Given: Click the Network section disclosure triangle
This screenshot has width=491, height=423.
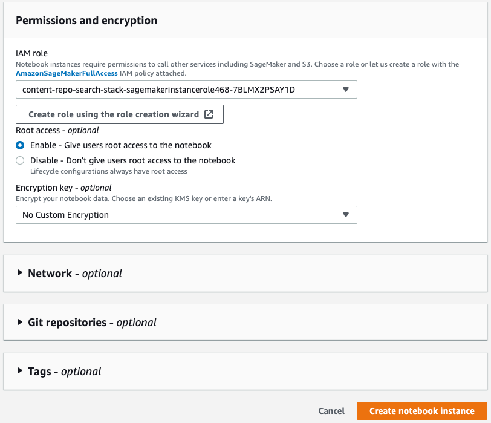Looking at the screenshot, I should [20, 273].
